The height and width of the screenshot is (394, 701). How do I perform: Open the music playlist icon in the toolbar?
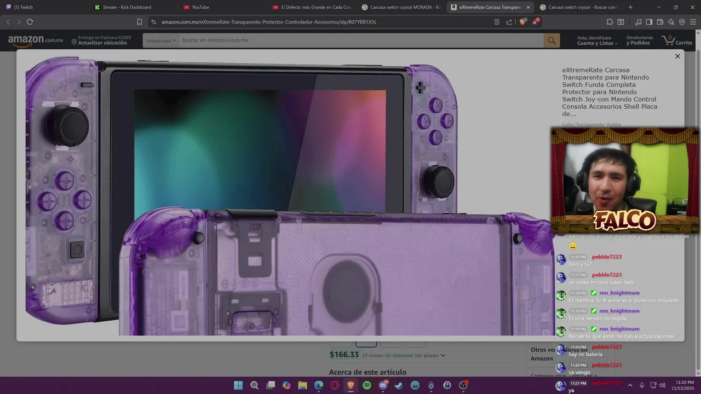pos(639,22)
